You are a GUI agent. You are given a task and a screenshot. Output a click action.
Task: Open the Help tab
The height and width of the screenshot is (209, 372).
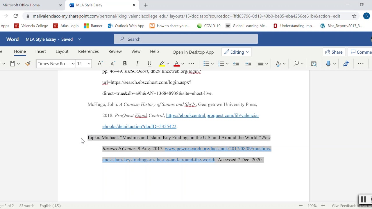coord(154,51)
